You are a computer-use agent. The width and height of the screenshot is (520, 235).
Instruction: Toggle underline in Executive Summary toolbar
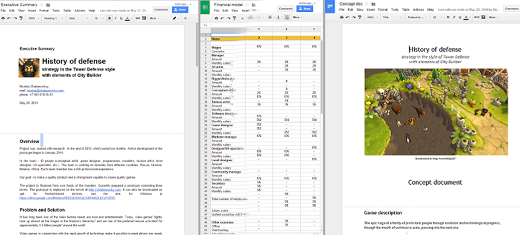(x=121, y=18)
